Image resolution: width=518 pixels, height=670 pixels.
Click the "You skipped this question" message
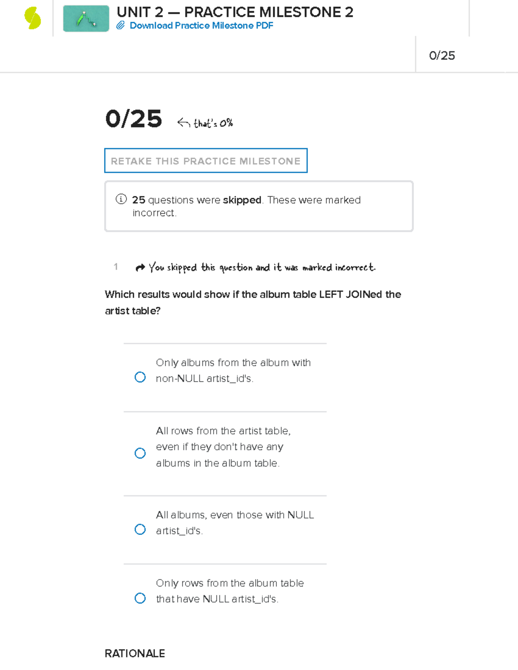point(262,267)
